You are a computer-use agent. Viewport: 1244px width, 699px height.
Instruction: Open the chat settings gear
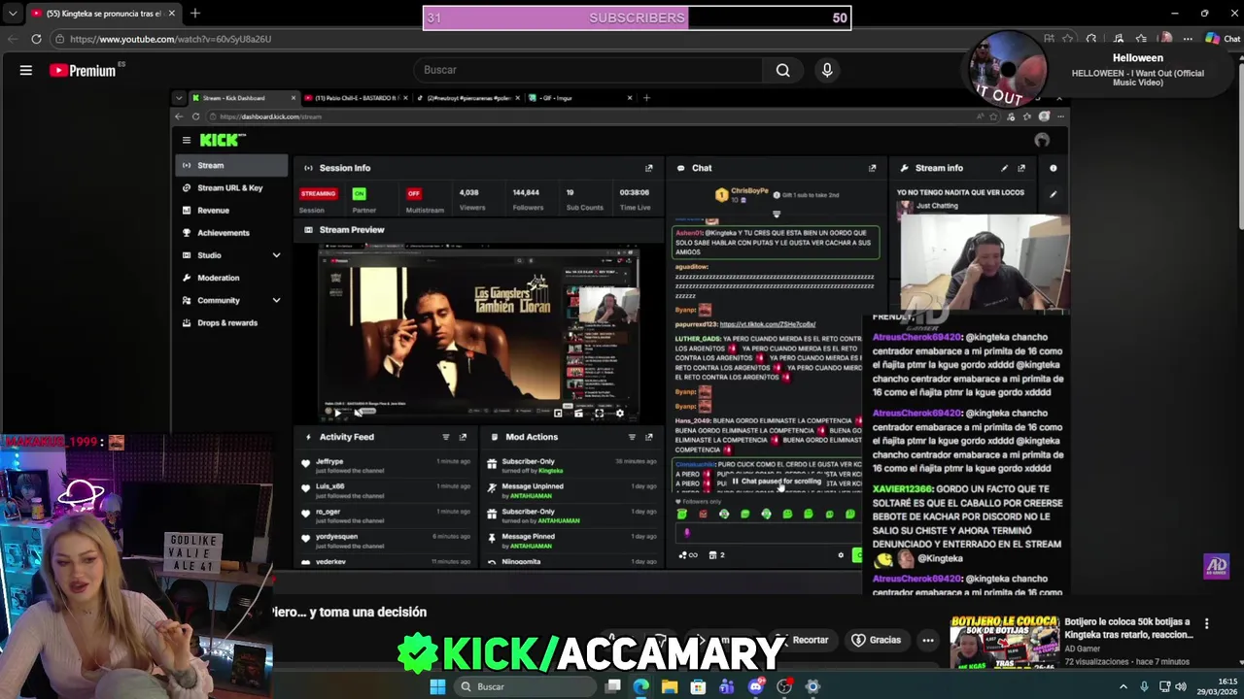click(841, 555)
